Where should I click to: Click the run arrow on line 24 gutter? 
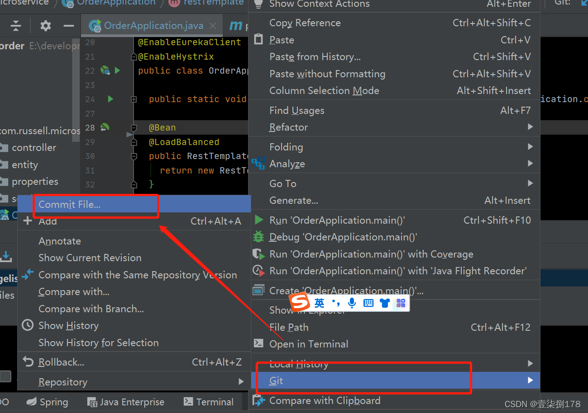click(x=110, y=99)
